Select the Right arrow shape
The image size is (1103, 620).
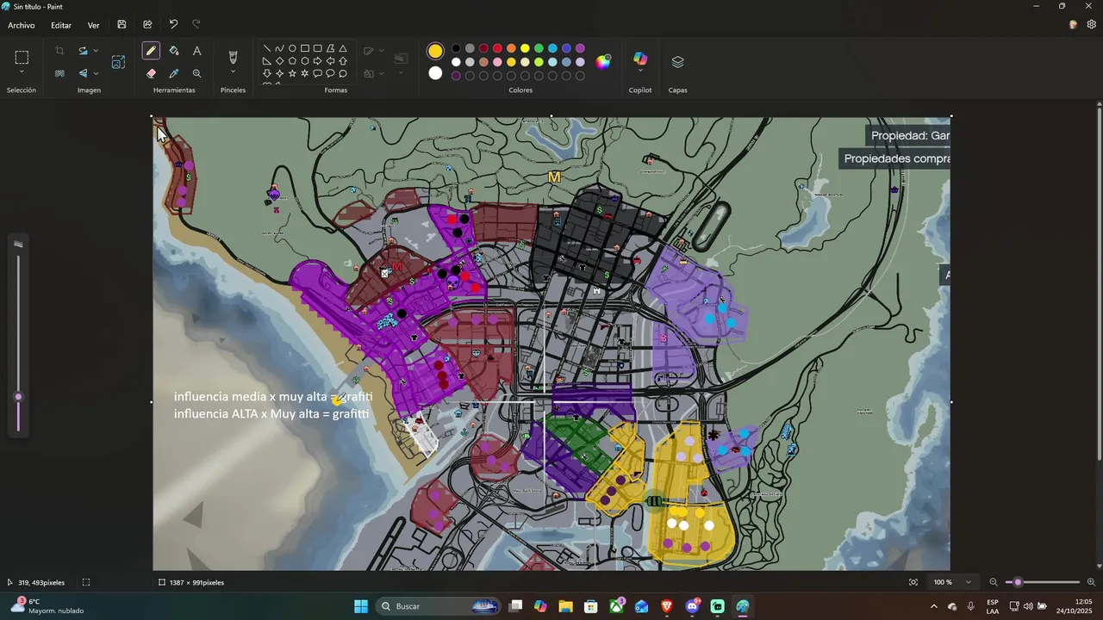pos(317,61)
